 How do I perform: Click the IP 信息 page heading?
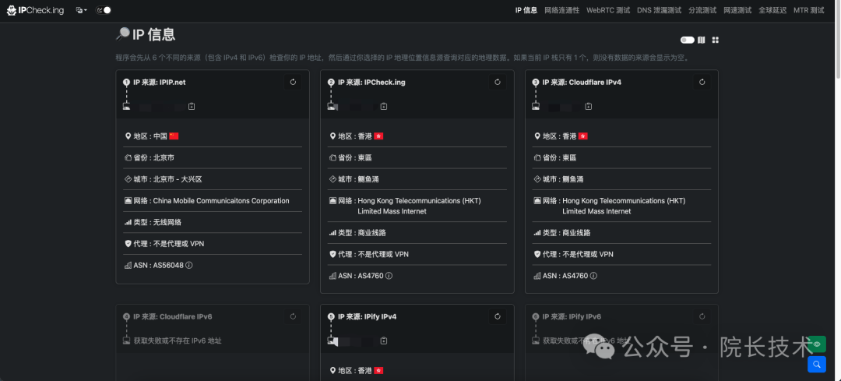(x=146, y=35)
